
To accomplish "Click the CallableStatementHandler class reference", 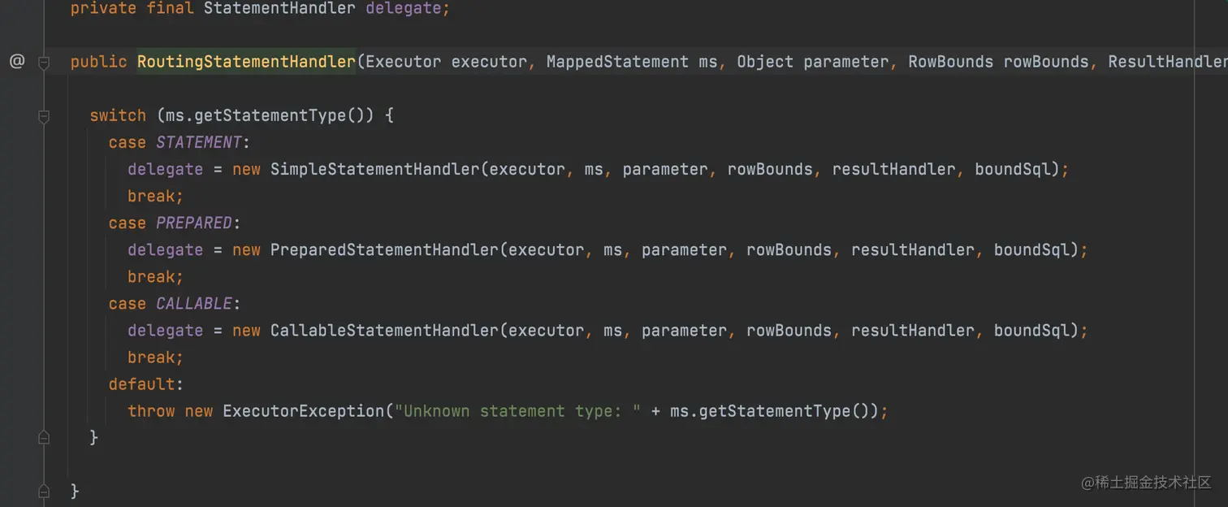I will [384, 330].
